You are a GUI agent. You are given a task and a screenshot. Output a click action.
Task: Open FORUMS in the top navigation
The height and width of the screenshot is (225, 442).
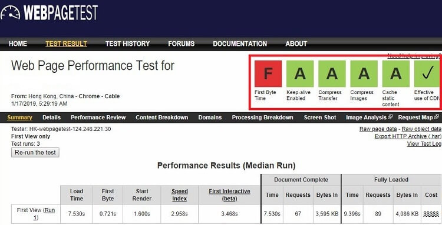pyautogui.click(x=182, y=44)
